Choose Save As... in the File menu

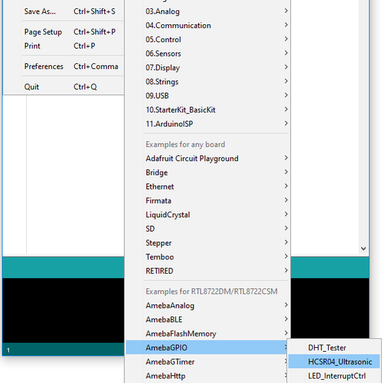[x=63, y=11]
